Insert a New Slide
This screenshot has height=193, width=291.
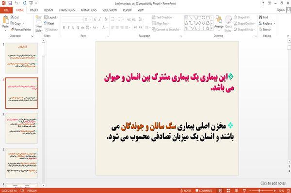[39, 24]
